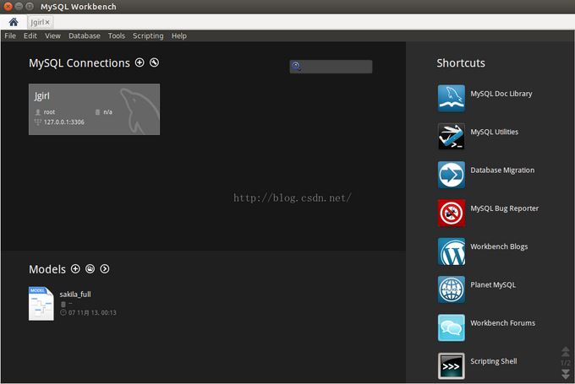Go to the Home tab icon
Viewport: 575px width, 384px height.
point(14,22)
